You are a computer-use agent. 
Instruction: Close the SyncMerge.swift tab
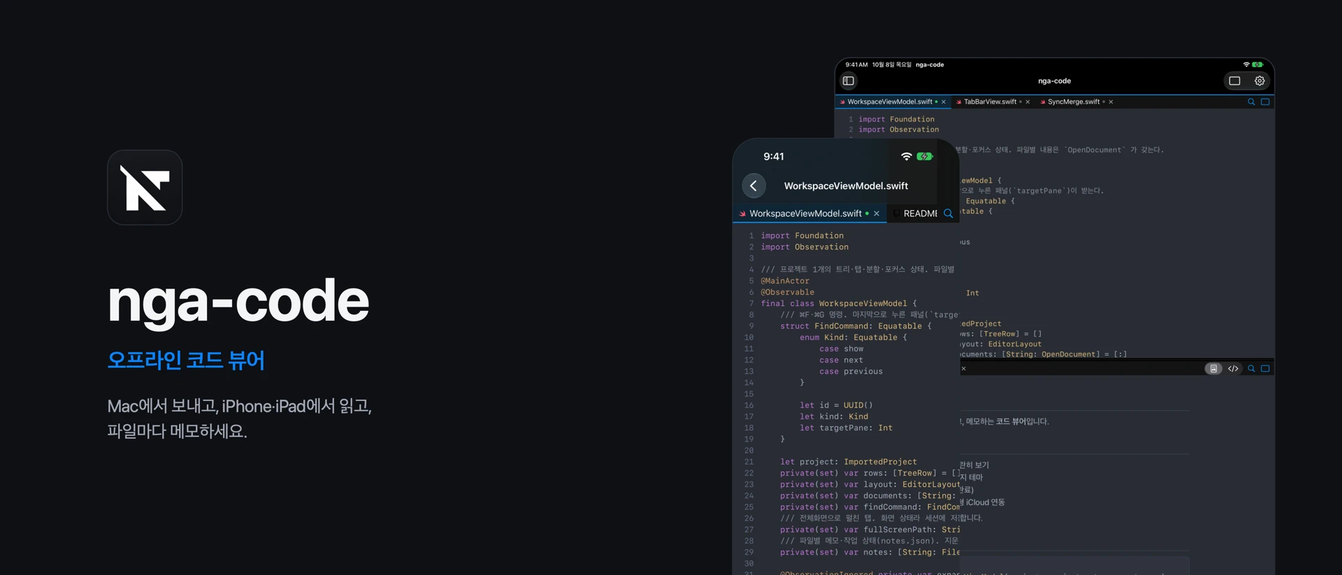tap(1111, 102)
